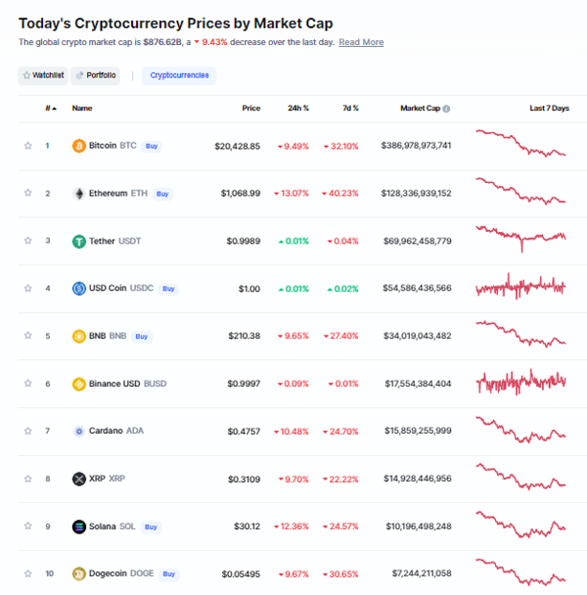The image size is (587, 595).
Task: Toggle the watchlist star for Ethereum
Action: coord(28,194)
